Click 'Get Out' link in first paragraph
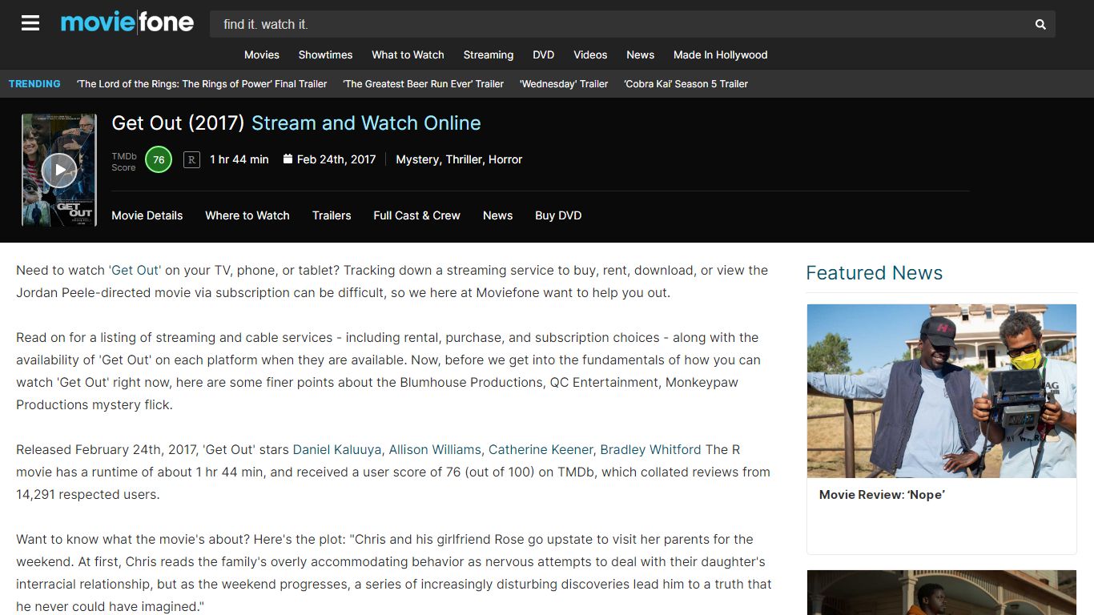The image size is (1094, 615). [135, 271]
